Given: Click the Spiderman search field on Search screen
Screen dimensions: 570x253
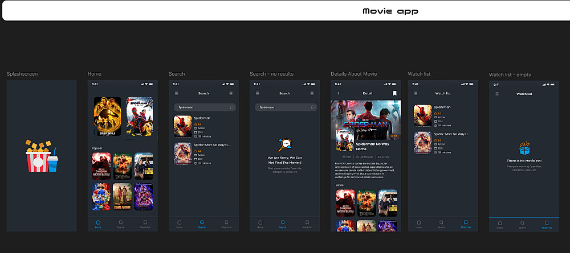Looking at the screenshot, I should coord(205,107).
